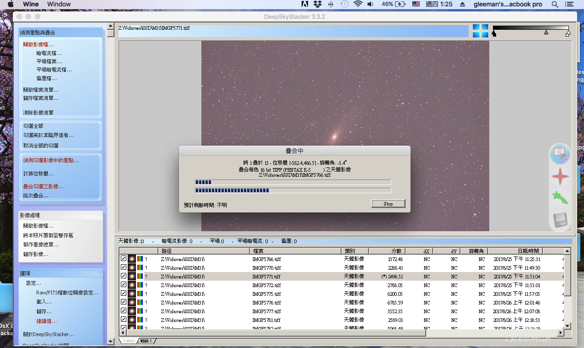Open the Time Machine menu bar icon
Image resolution: width=584 pixels, height=348 pixels.
pos(344,4)
